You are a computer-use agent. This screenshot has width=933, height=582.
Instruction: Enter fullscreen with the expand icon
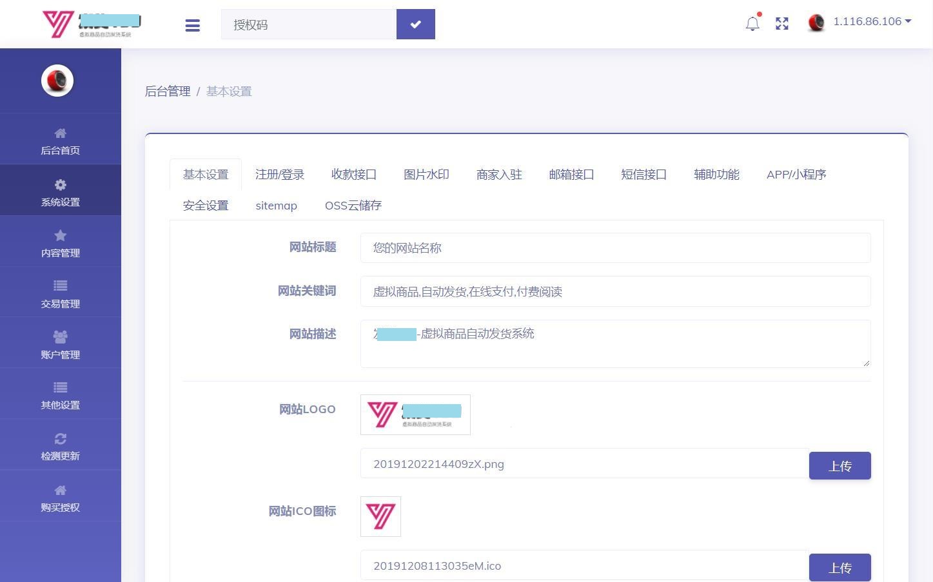pyautogui.click(x=782, y=24)
